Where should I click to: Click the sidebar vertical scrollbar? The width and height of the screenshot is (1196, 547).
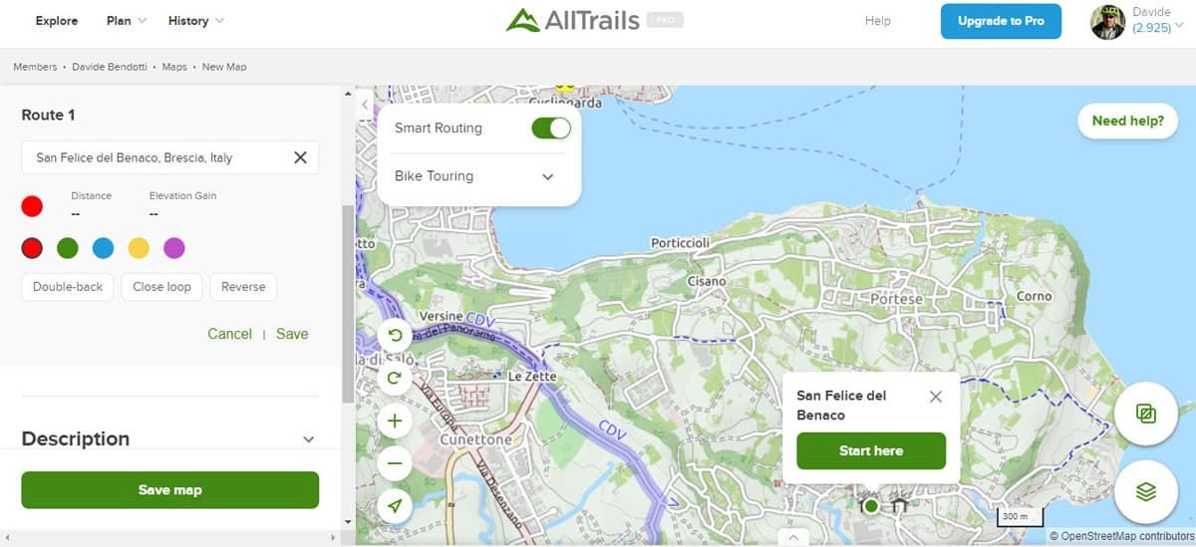pyautogui.click(x=347, y=304)
